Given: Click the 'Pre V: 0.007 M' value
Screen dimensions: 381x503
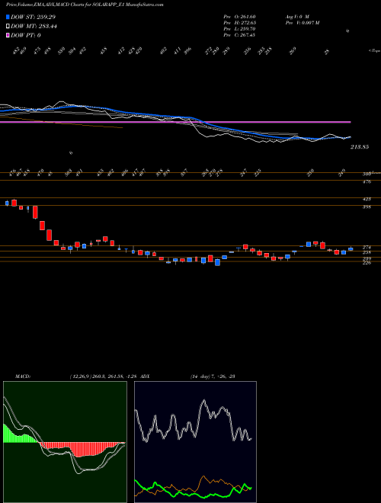Looking at the screenshot, I should (302, 23).
